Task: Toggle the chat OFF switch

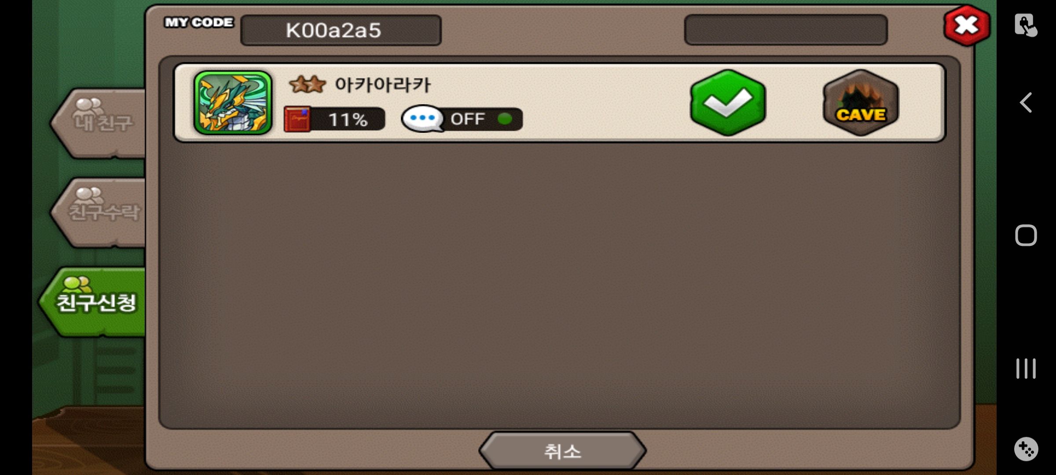Action: point(482,119)
